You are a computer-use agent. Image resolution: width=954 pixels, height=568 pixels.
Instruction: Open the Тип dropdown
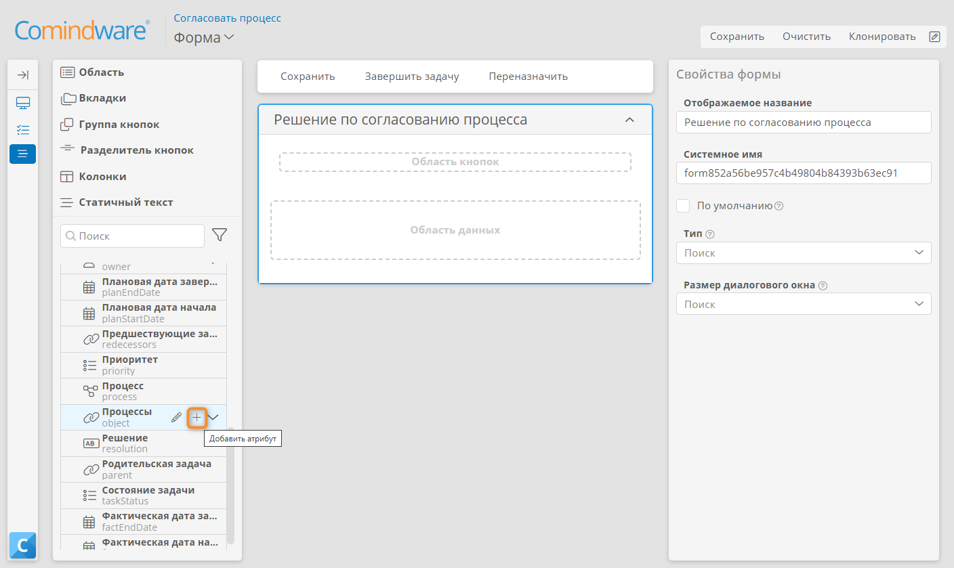[804, 253]
